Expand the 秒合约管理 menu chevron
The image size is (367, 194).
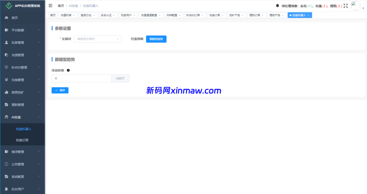pos(39,67)
